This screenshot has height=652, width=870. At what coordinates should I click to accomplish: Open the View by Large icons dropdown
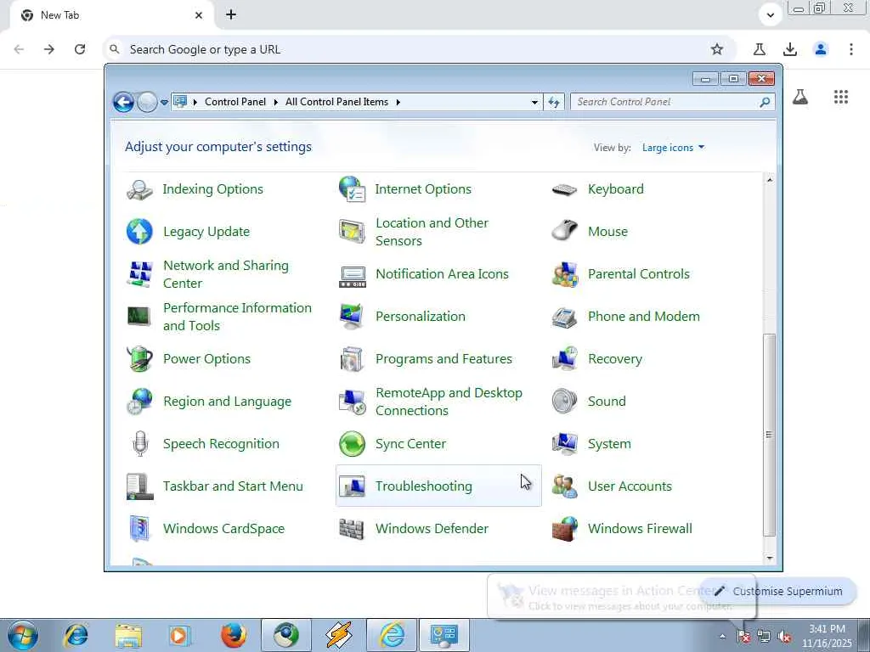(673, 148)
